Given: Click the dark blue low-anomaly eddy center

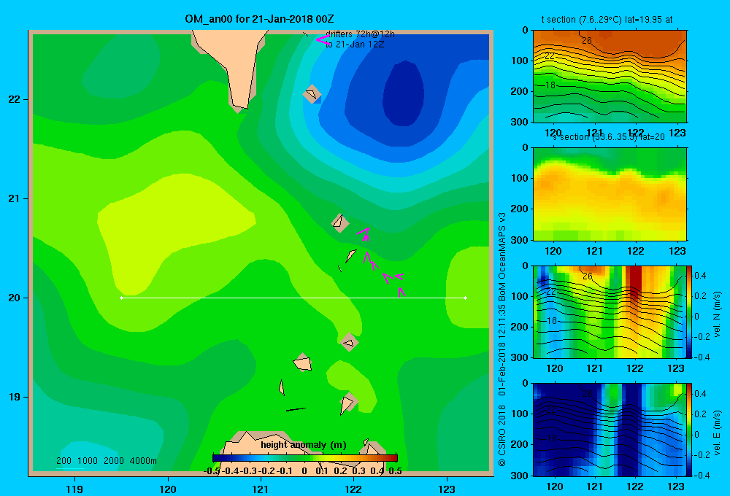Looking at the screenshot, I should 403,93.
